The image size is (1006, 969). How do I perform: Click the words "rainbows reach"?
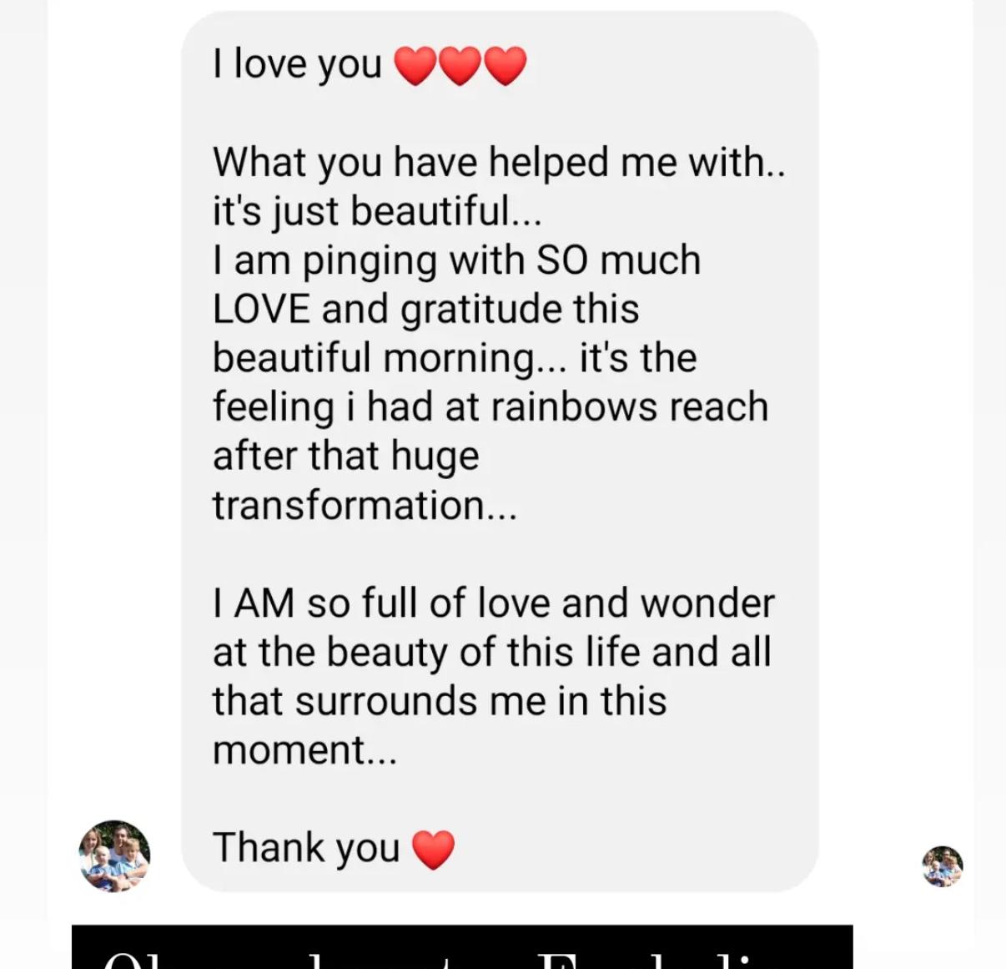(x=629, y=407)
